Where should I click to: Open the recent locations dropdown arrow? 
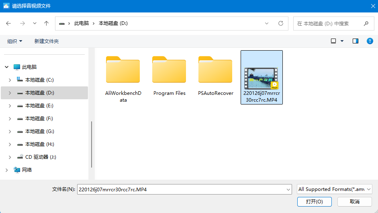click(35, 23)
